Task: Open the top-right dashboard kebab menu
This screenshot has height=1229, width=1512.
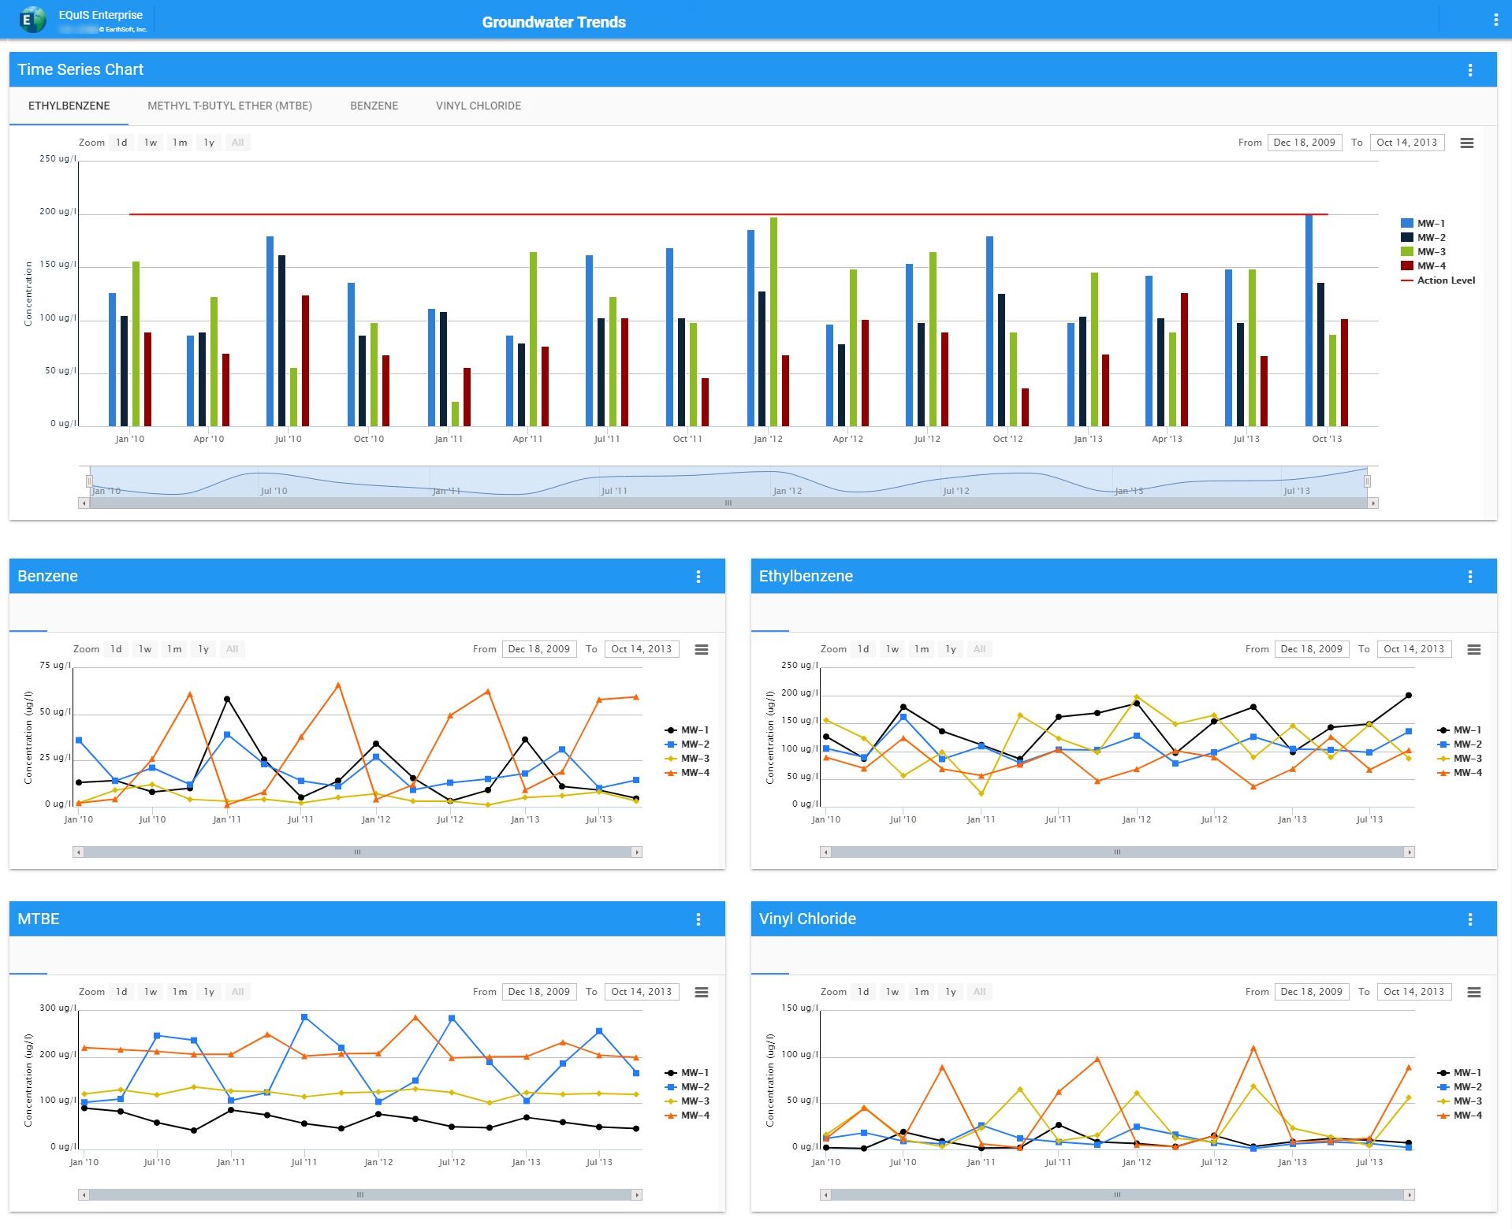Action: pos(1495,20)
